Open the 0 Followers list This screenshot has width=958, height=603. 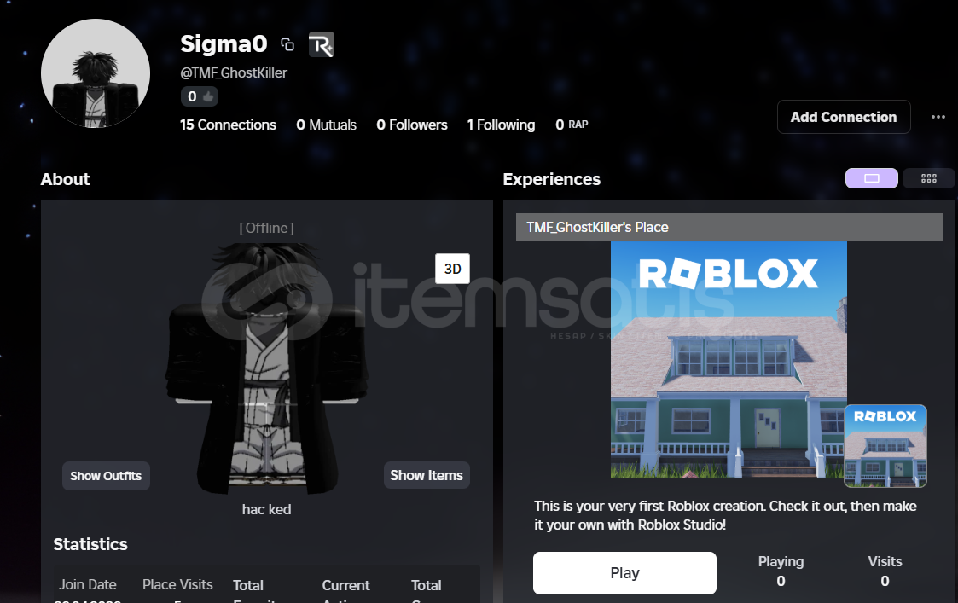412,125
